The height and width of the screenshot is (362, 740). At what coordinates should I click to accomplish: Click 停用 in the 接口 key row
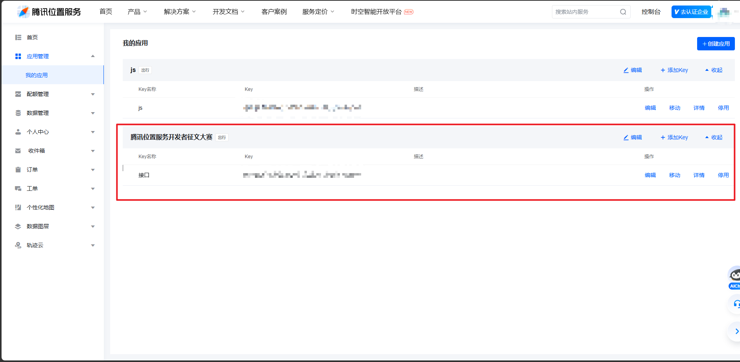point(723,175)
